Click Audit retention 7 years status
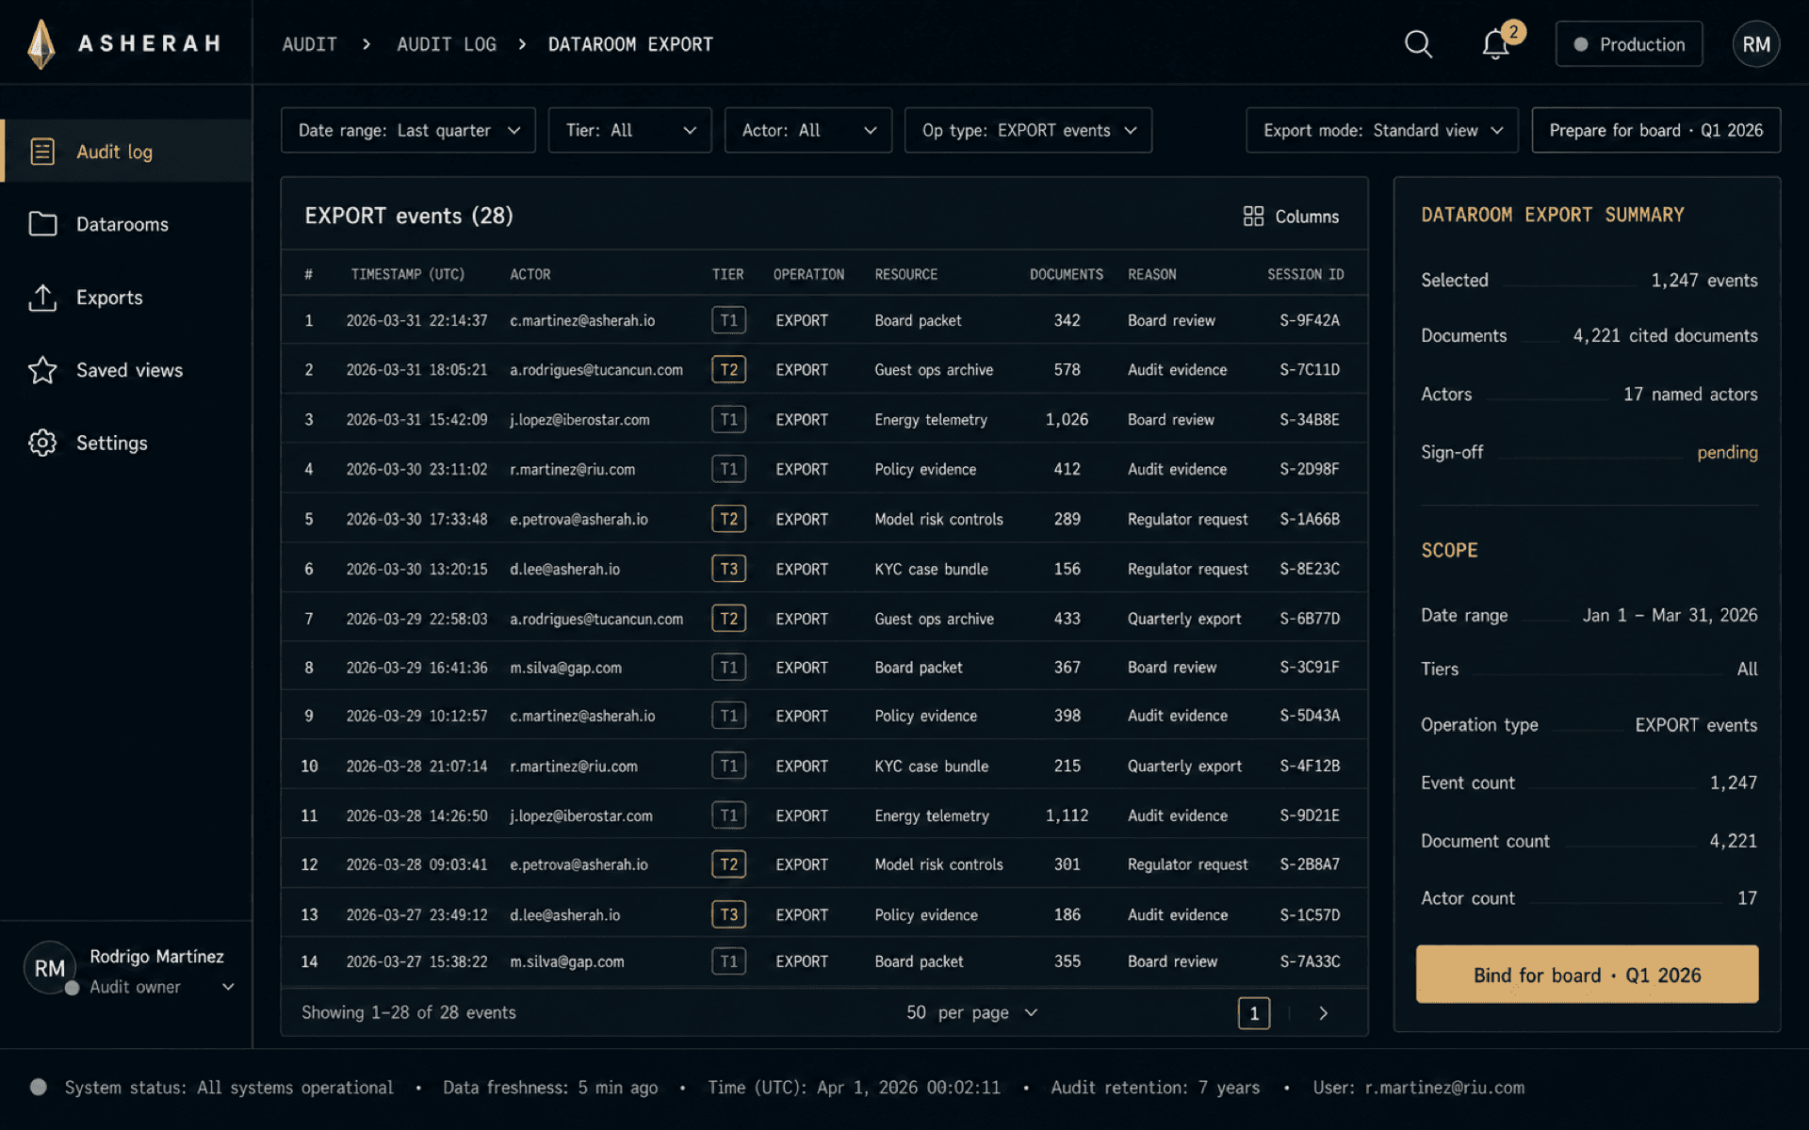1809x1130 pixels. click(x=1155, y=1088)
